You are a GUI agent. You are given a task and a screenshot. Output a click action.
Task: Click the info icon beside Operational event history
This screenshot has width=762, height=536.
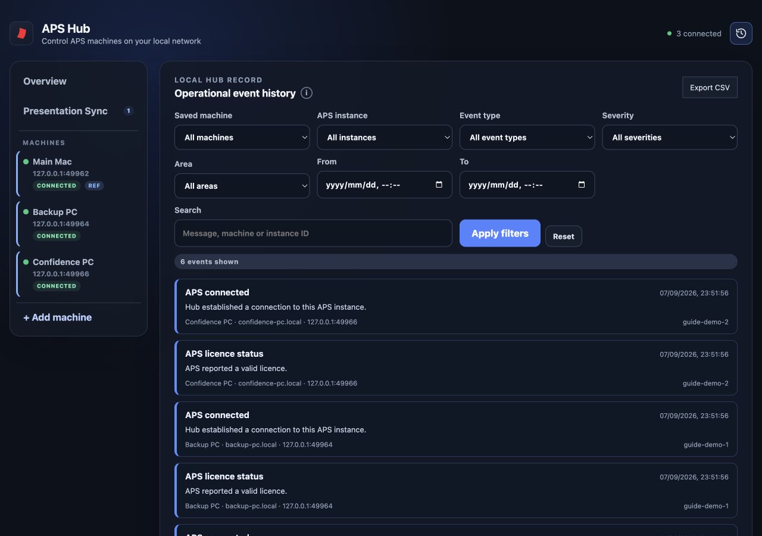click(x=307, y=93)
